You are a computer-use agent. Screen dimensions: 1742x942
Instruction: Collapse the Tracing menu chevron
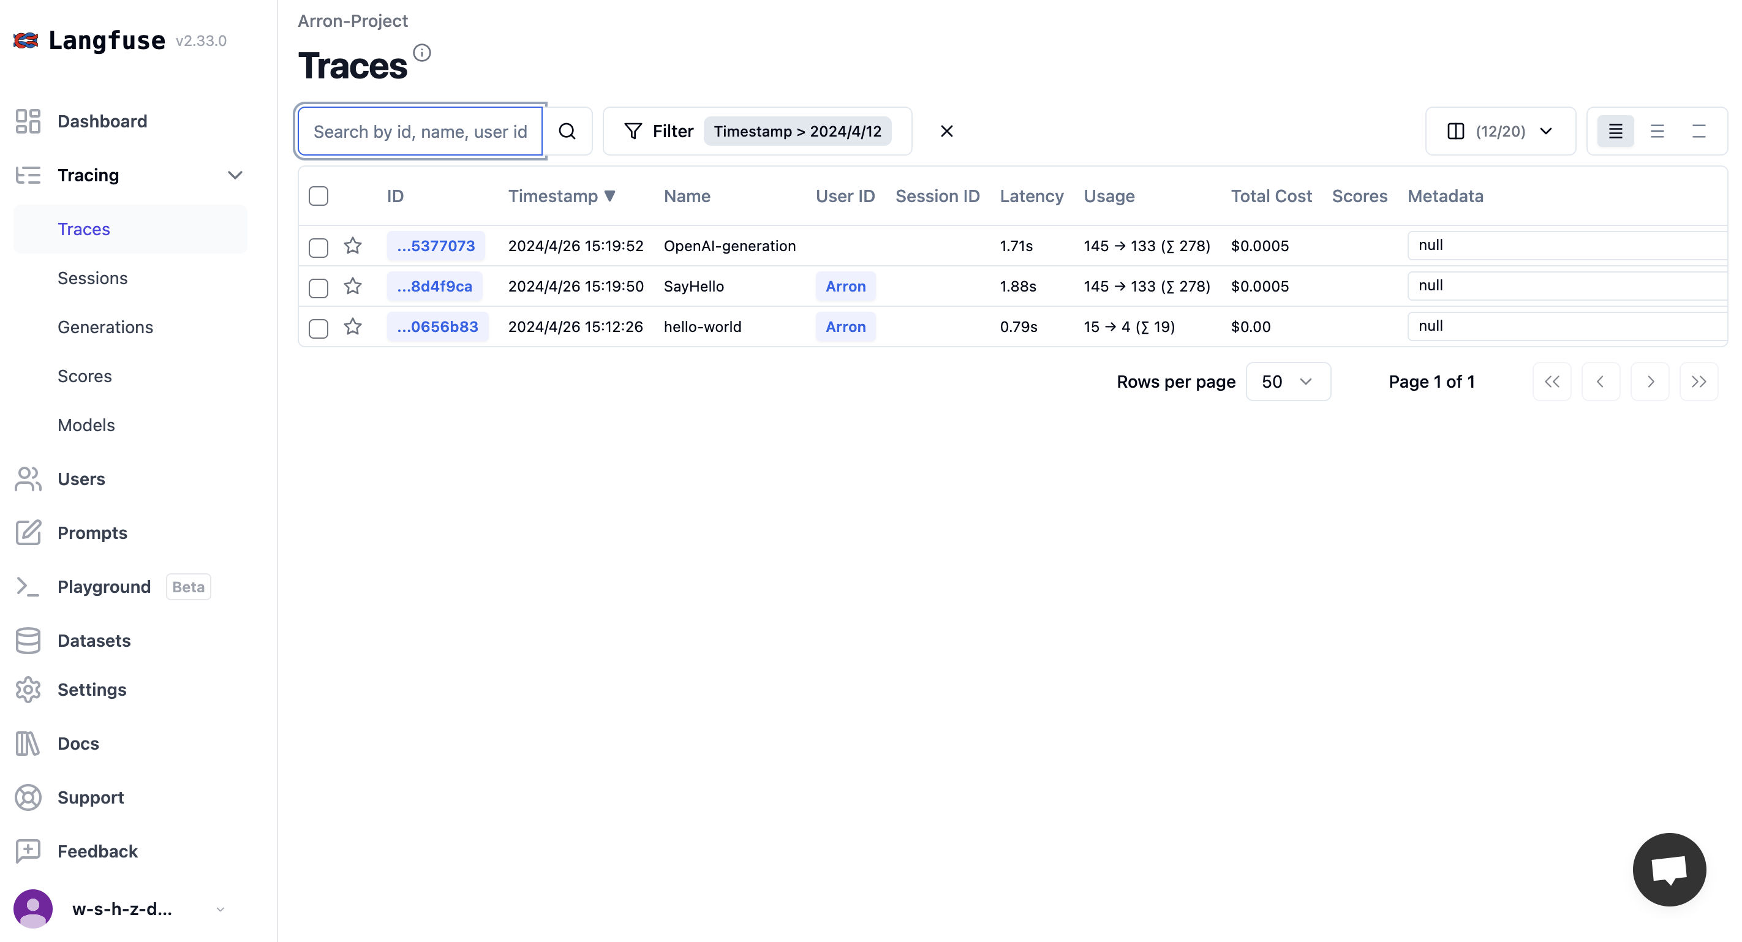click(x=235, y=175)
